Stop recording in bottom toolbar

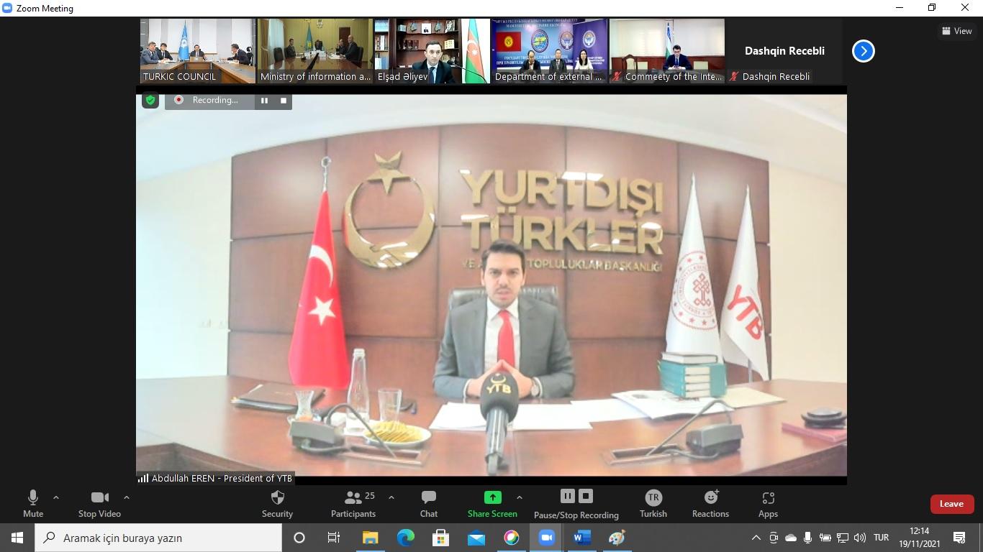click(x=586, y=496)
